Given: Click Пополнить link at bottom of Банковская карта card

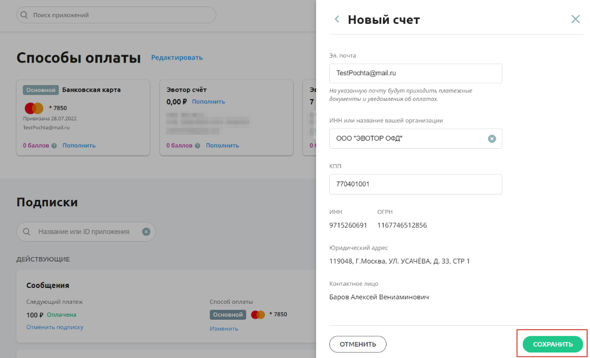Looking at the screenshot, I should pyautogui.click(x=79, y=146).
